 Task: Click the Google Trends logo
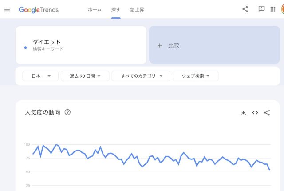click(x=39, y=9)
